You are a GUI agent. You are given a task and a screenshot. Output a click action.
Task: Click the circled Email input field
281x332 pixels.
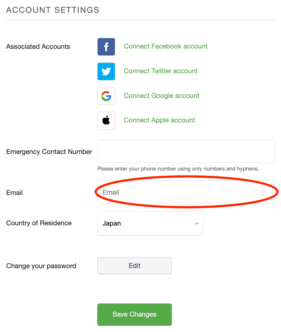point(186,192)
